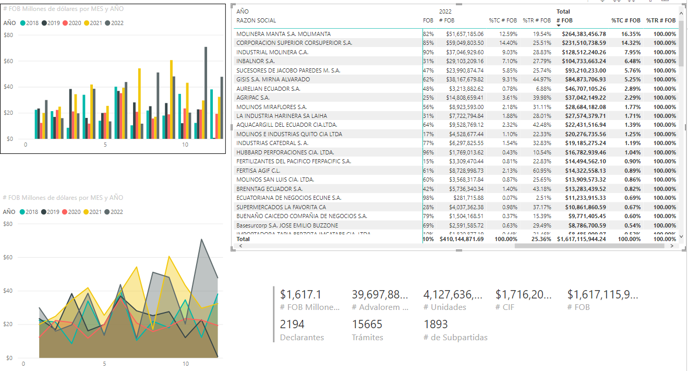Click the sort arrow under Total # FOB
688x371 pixels.
[559, 26]
